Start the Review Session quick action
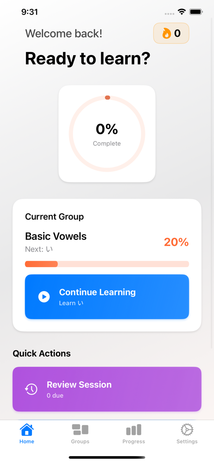 (107, 389)
